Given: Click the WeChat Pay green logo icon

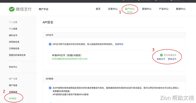Looking at the screenshot, I should (x=12, y=9).
